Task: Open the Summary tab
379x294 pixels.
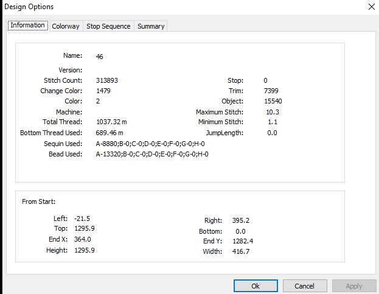Action: point(151,26)
